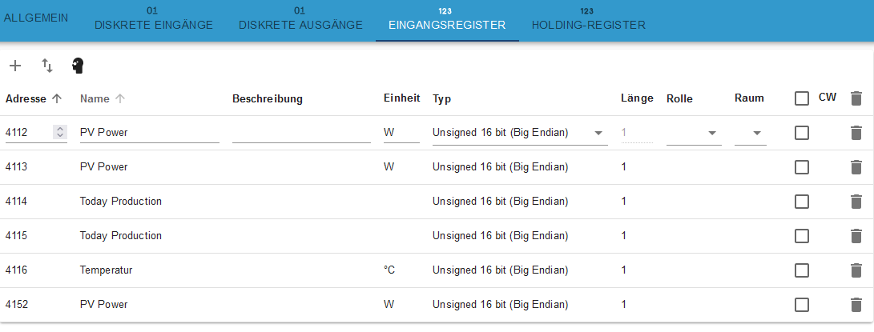Check CW box for Temperatur row

point(802,270)
